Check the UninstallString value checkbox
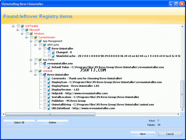The width and height of the screenshot is (186, 140). [45, 104]
